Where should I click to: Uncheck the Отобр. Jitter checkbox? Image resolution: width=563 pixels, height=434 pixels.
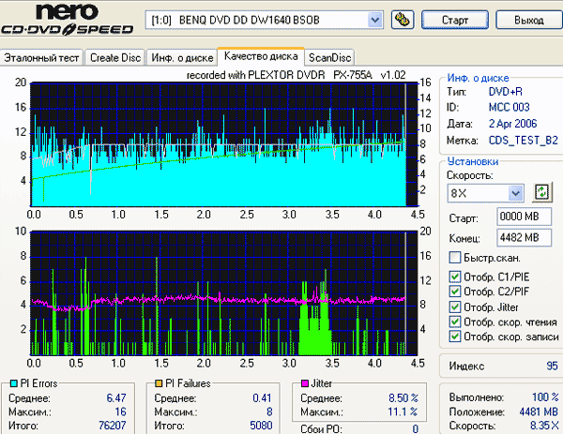[455, 307]
